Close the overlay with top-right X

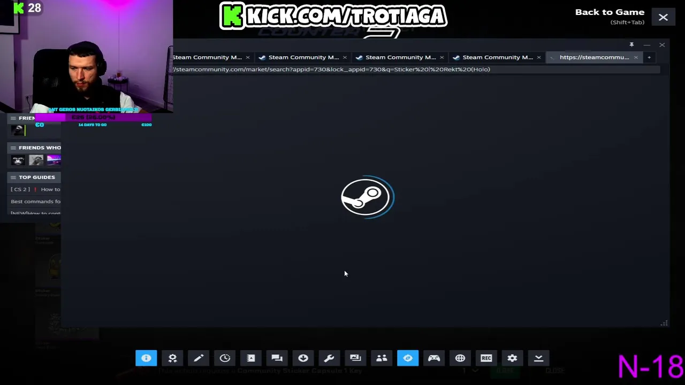point(663,18)
